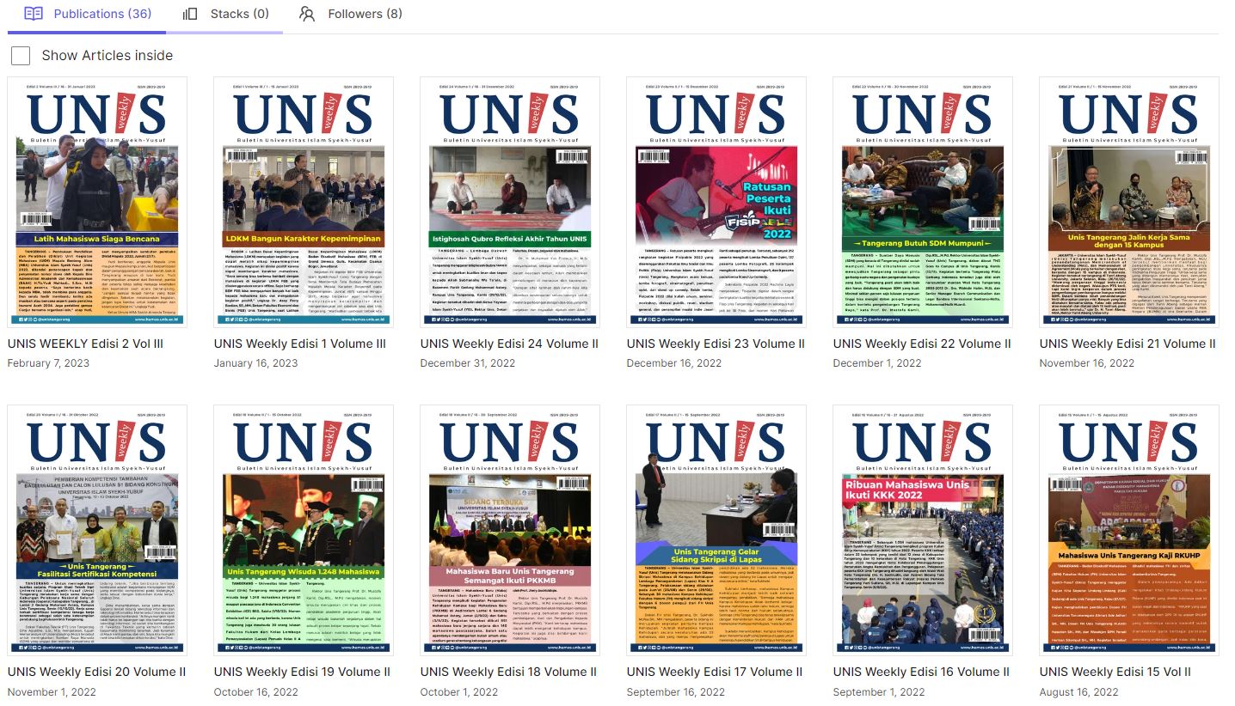The image size is (1235, 706).
Task: Click the Followers people icon
Action: 305,14
